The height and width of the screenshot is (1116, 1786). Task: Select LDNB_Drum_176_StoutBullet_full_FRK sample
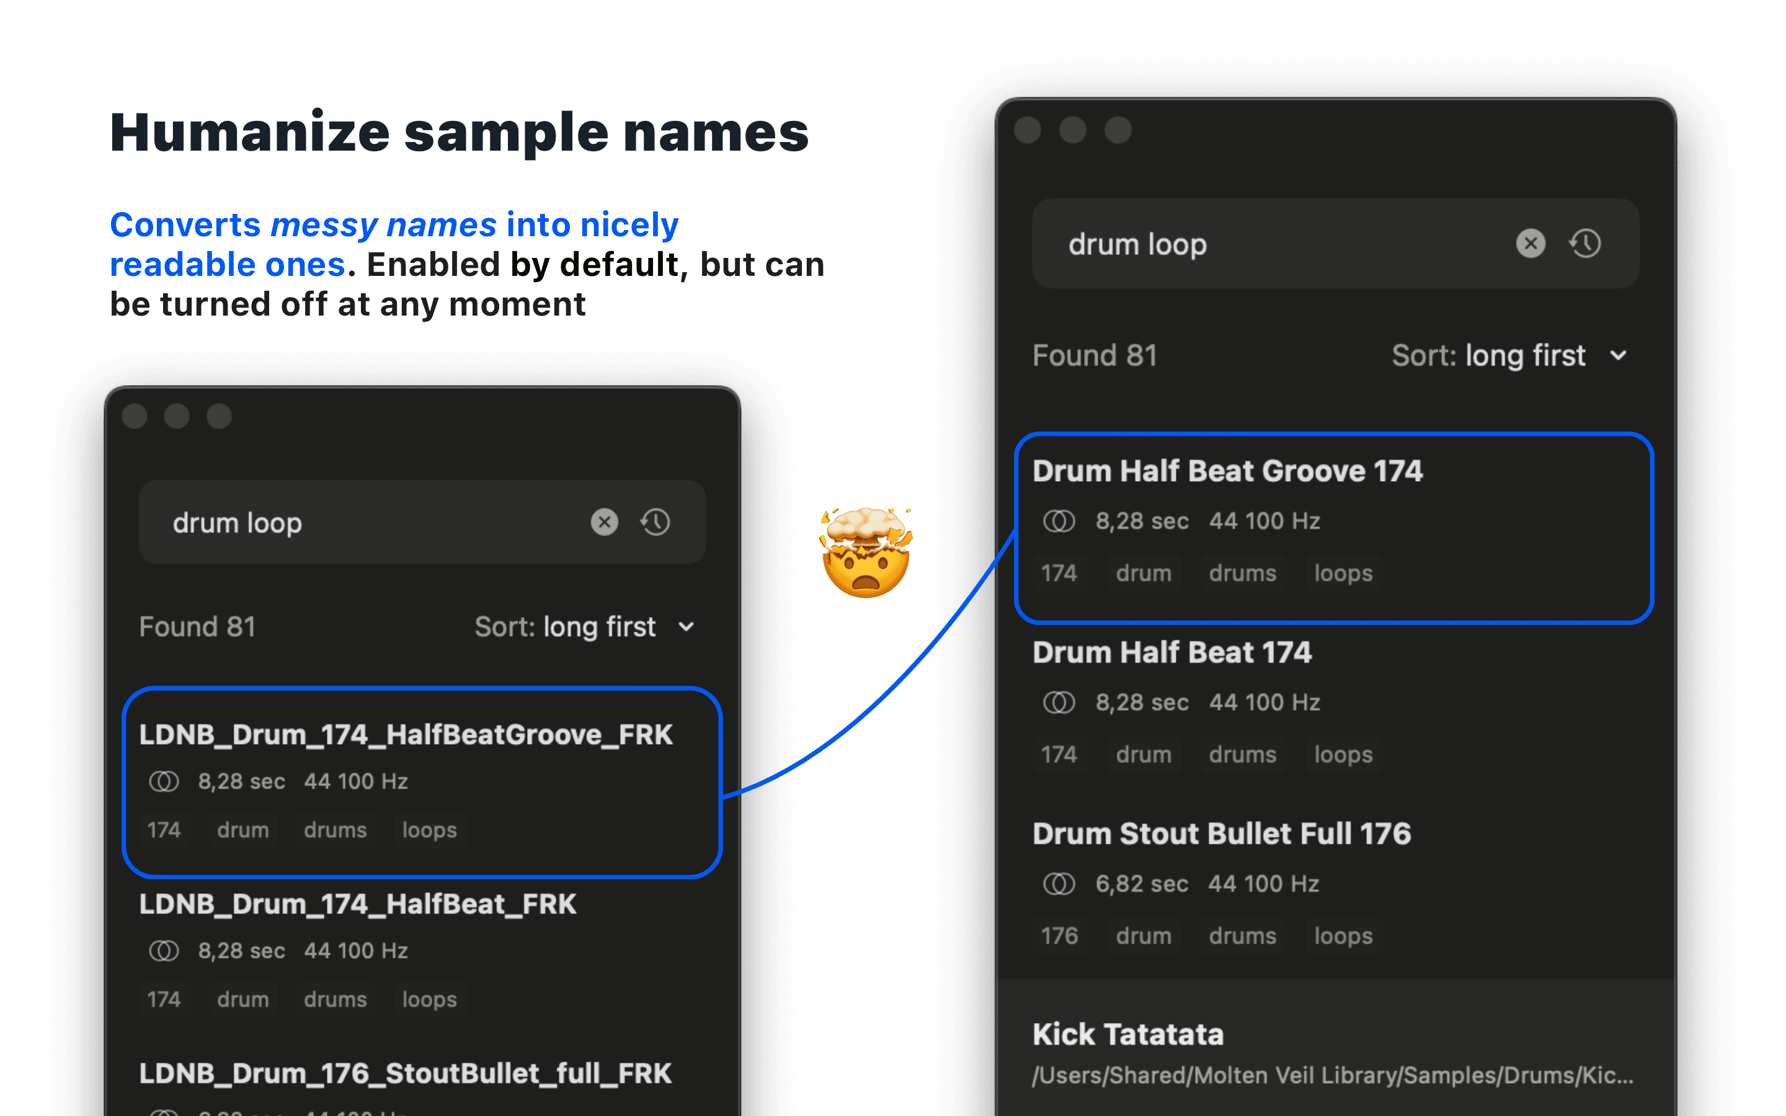pos(405,1073)
